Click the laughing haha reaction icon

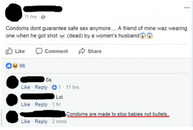tap(15, 66)
